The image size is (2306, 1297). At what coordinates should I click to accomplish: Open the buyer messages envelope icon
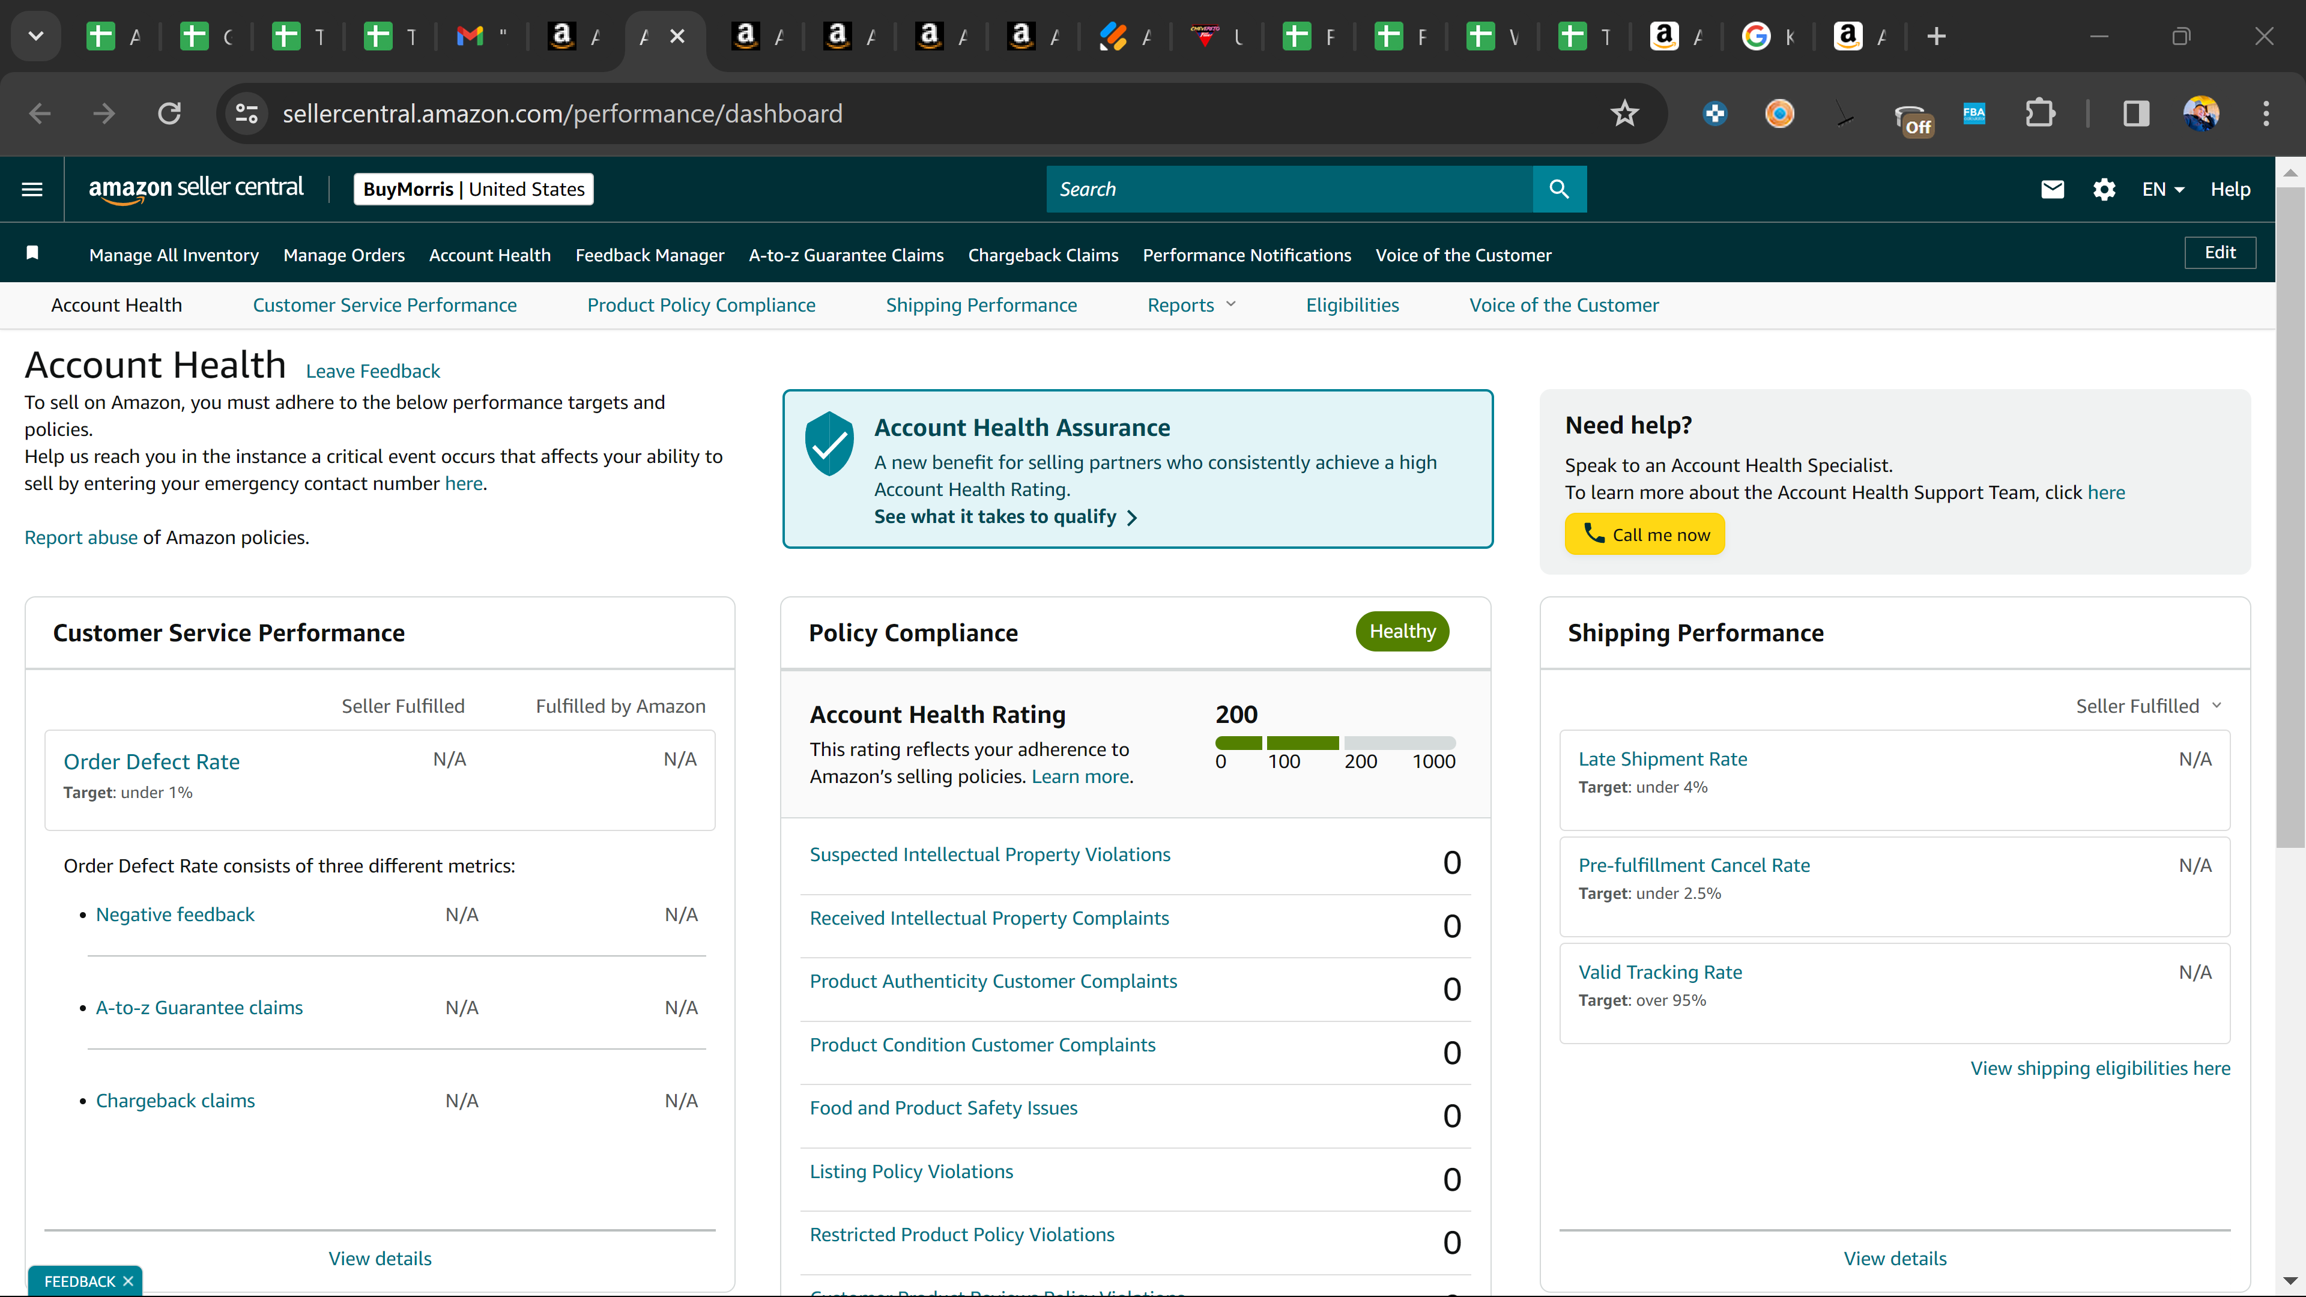click(x=2053, y=189)
